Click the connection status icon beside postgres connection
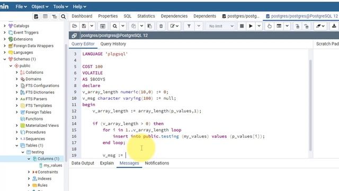The height and width of the screenshot is (191, 339). [x=74, y=36]
